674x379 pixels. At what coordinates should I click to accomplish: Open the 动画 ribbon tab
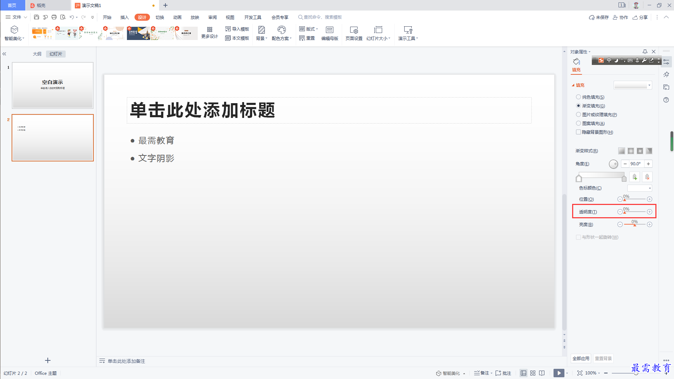177,17
